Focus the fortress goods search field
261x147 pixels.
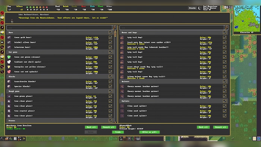172,28
